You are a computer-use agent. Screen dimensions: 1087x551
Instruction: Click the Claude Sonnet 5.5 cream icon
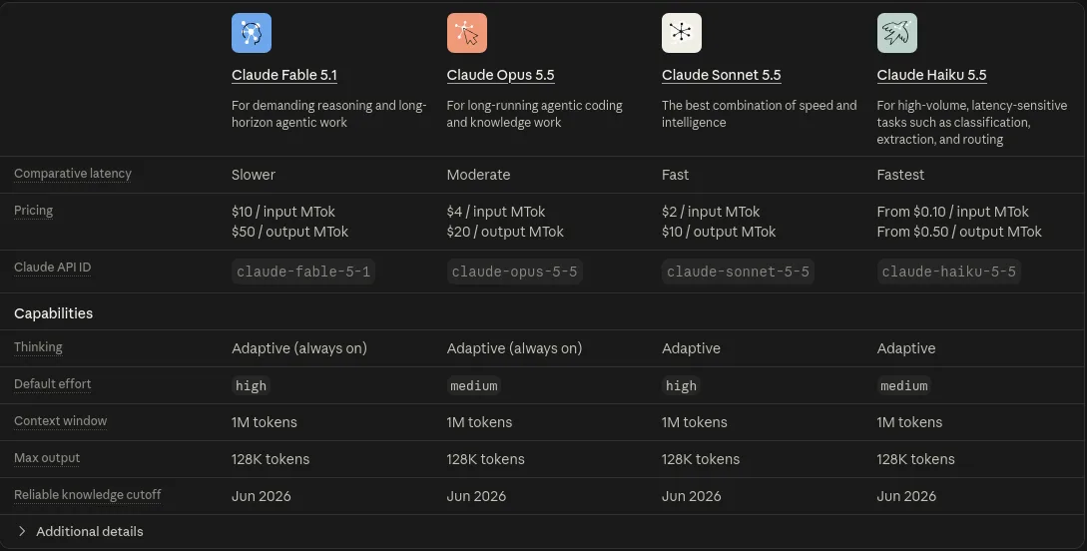point(682,33)
